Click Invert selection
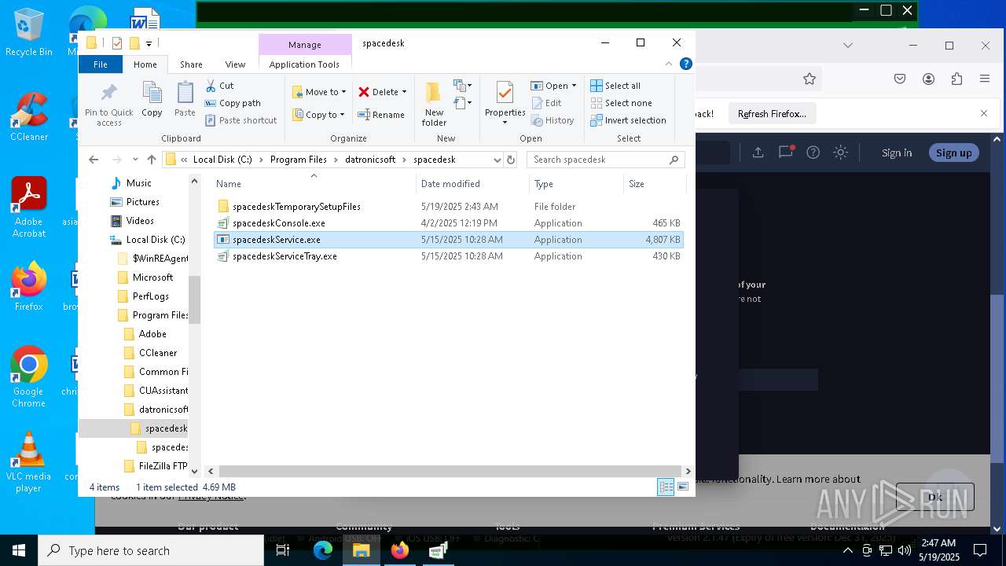Image resolution: width=1006 pixels, height=566 pixels. coord(628,120)
